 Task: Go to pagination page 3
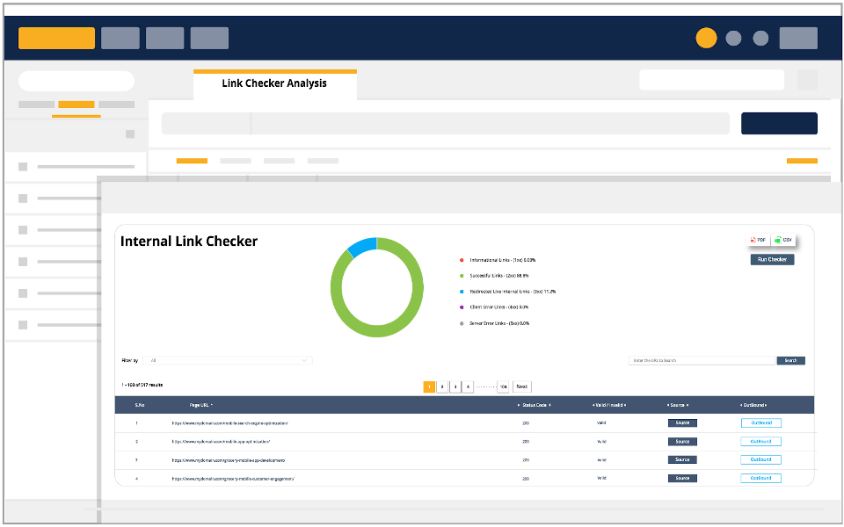pyautogui.click(x=455, y=386)
